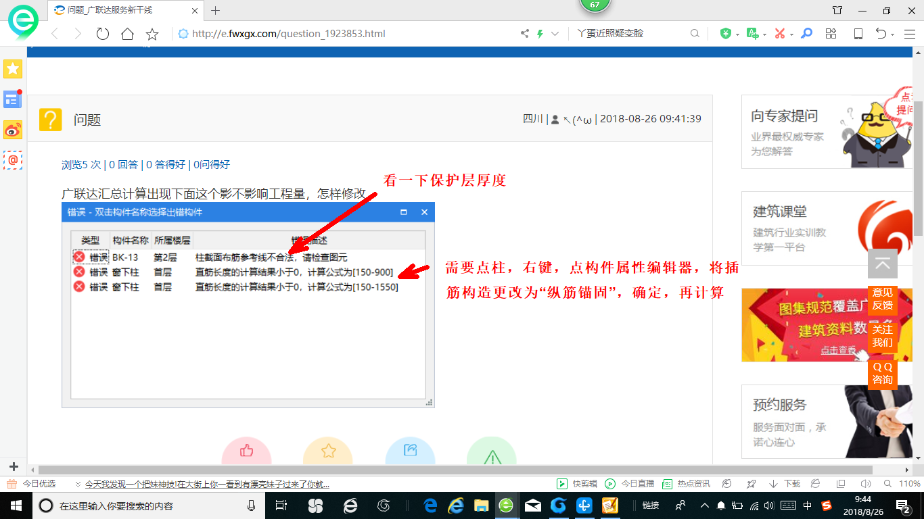The image size is (924, 519).
Task: Open Task View on the taskbar
Action: (x=281, y=505)
